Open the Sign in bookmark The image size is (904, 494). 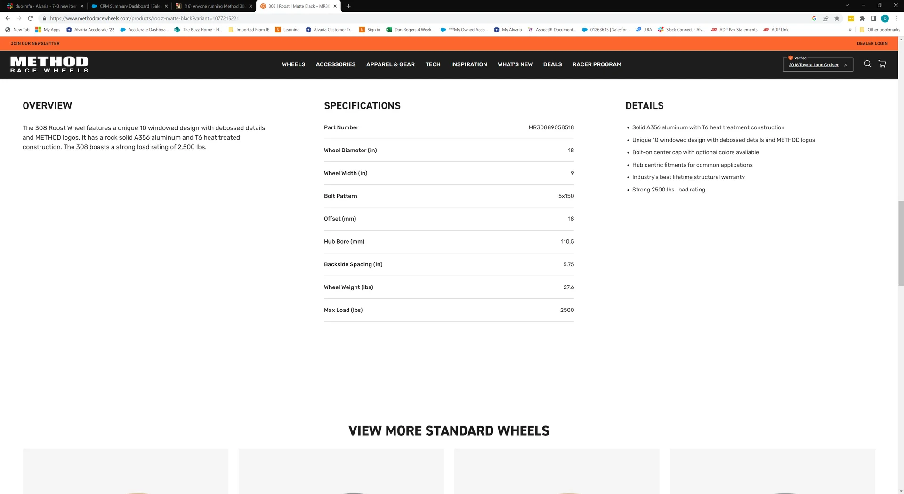click(370, 30)
